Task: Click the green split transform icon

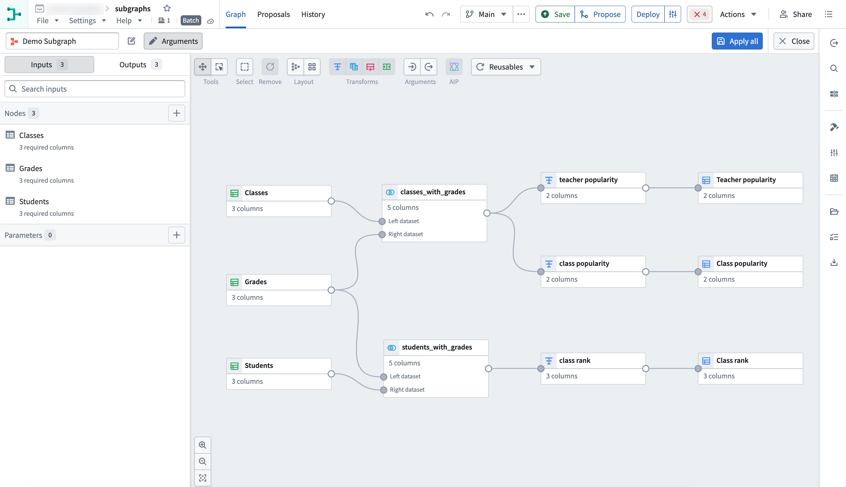Action: coord(387,67)
